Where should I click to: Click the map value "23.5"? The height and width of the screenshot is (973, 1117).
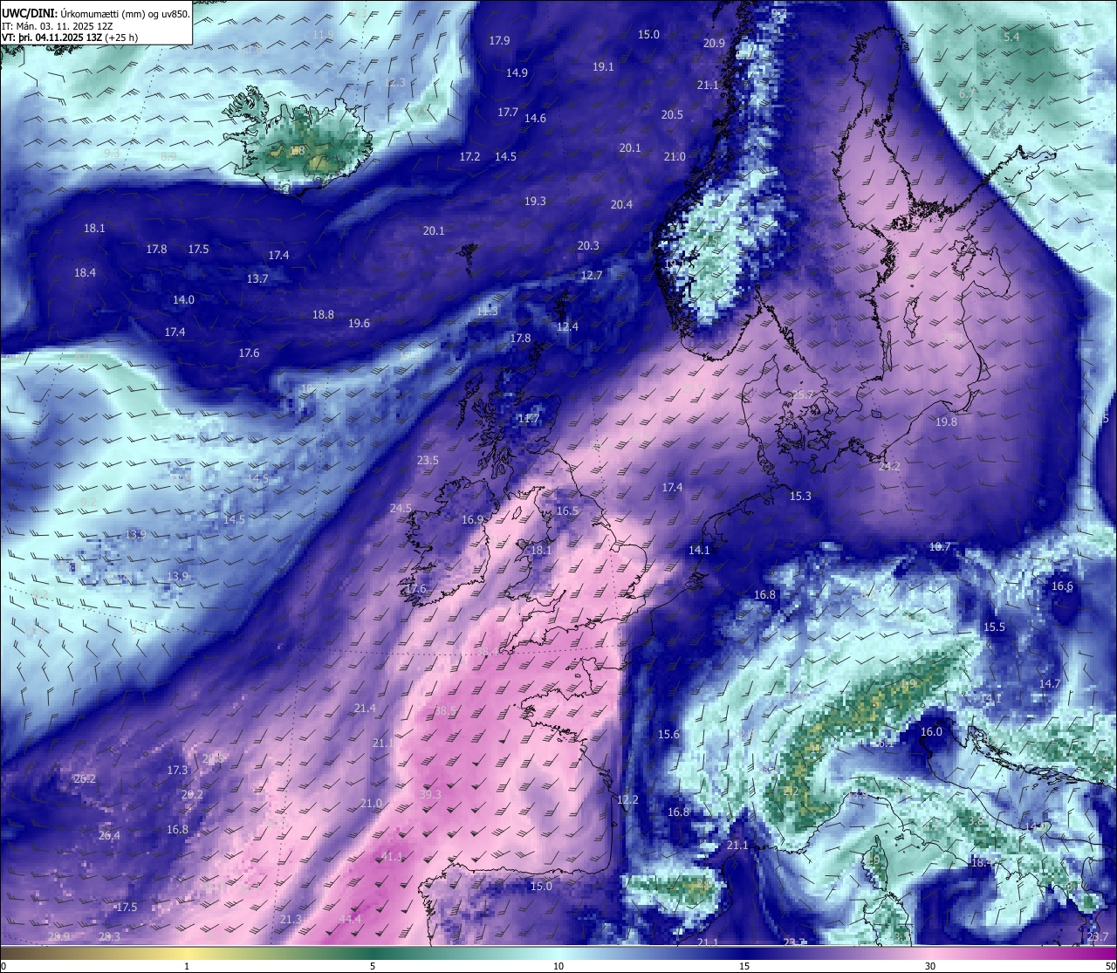tap(428, 461)
